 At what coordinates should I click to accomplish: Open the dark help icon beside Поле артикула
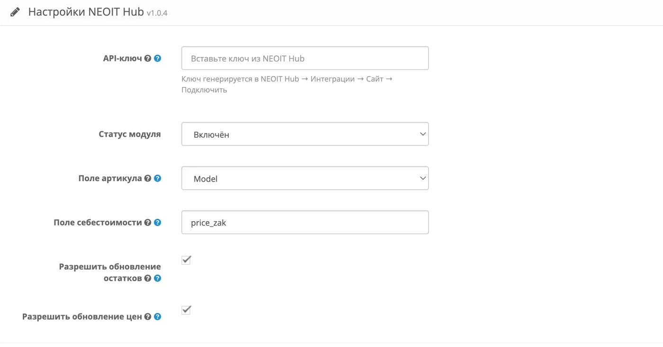pos(148,178)
